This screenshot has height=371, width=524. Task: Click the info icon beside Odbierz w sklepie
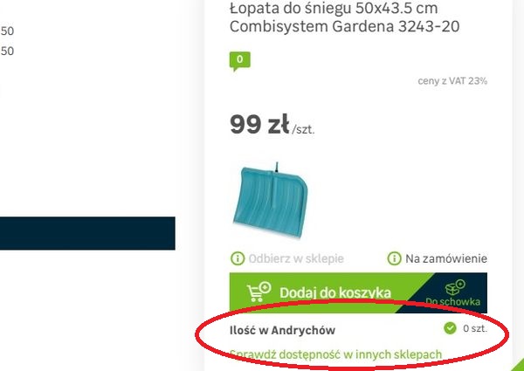tap(238, 258)
